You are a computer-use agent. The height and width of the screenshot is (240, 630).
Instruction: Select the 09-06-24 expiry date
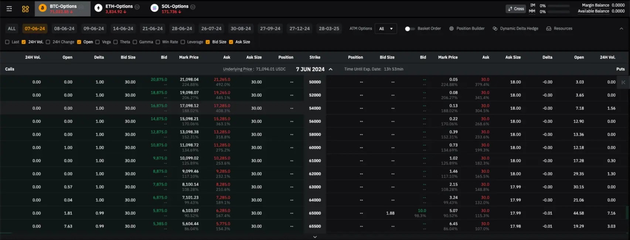pyautogui.click(x=93, y=28)
